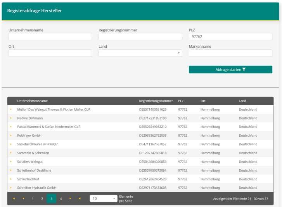Image resolution: width=282 pixels, height=207 pixels.
Task: Go to next results page
Action: pyautogui.click(x=70, y=198)
